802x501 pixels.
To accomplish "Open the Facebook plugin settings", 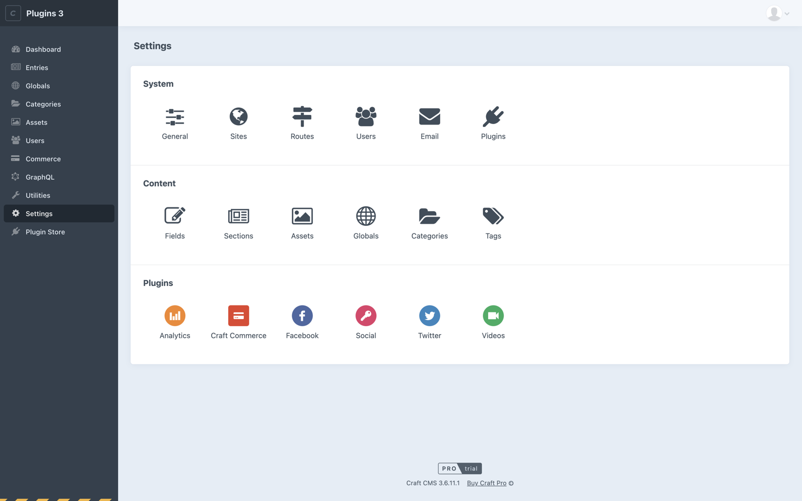I will pos(302,315).
